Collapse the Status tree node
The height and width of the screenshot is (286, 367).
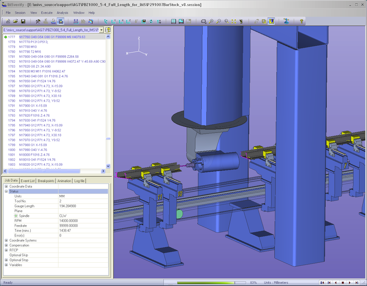click(6, 191)
